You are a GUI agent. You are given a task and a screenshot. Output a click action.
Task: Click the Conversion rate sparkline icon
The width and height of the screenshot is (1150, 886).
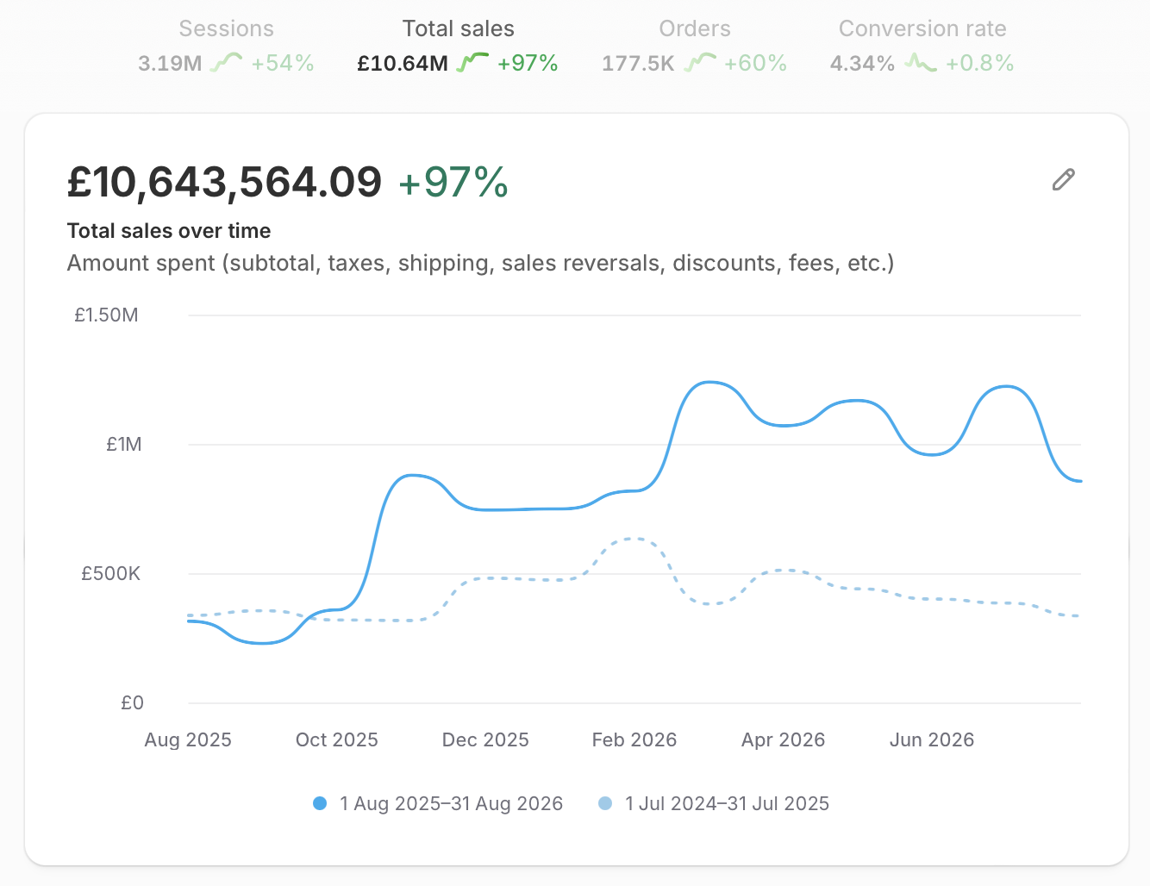(921, 62)
